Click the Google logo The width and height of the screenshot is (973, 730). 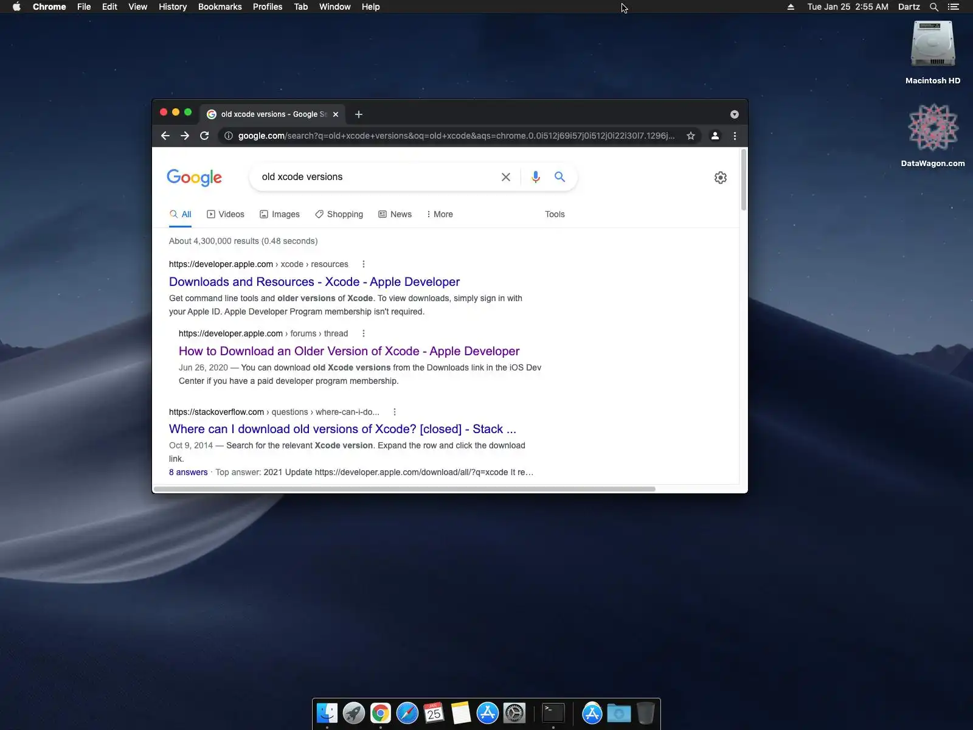click(x=195, y=177)
